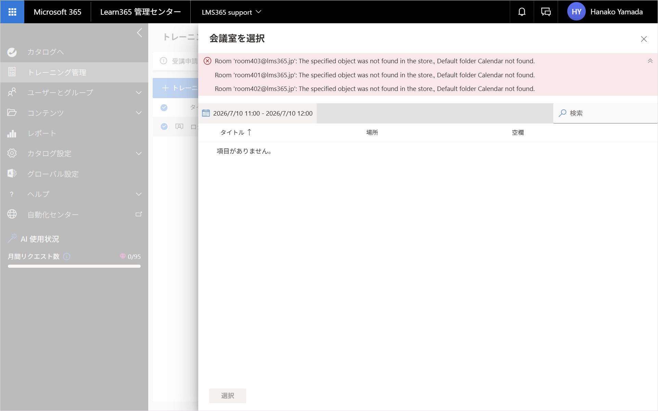
Task: Expand the ユーザーとグループ menu
Action: coord(74,93)
